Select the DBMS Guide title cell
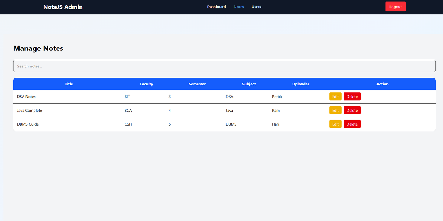Screen dimensions: 443x221 [x=28, y=124]
